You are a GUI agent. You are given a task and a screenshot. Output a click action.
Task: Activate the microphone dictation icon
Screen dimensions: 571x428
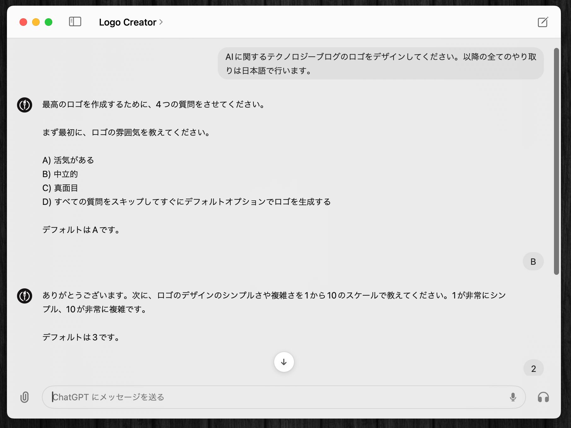tap(513, 397)
